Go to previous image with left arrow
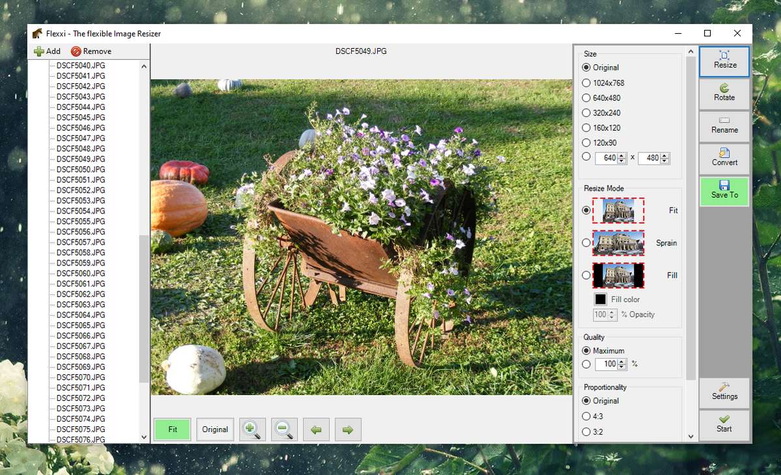The image size is (781, 475). point(316,429)
